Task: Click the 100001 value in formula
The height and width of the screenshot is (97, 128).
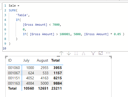Action: tap(65, 34)
